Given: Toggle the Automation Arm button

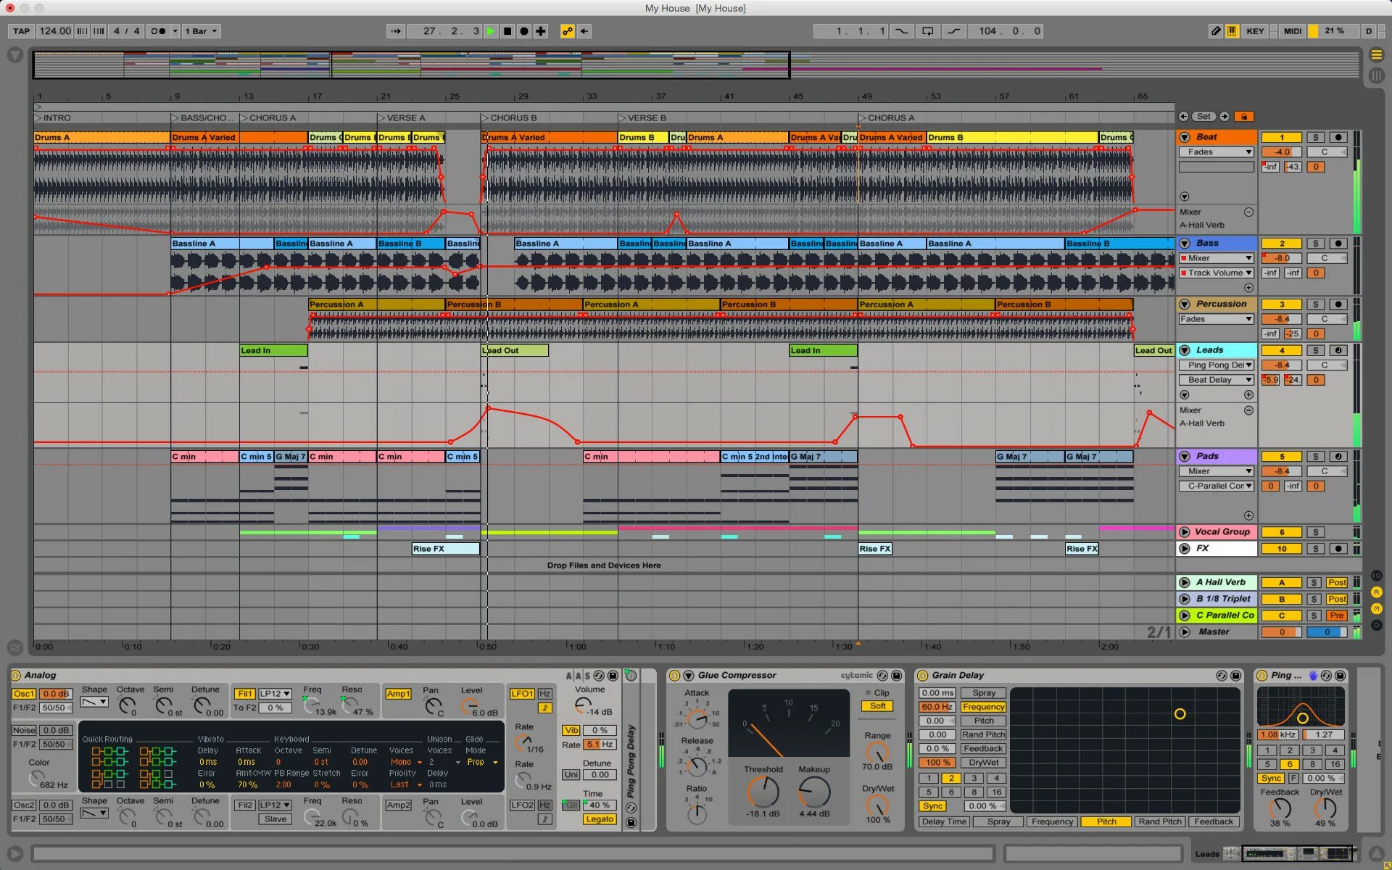Looking at the screenshot, I should pyautogui.click(x=567, y=31).
